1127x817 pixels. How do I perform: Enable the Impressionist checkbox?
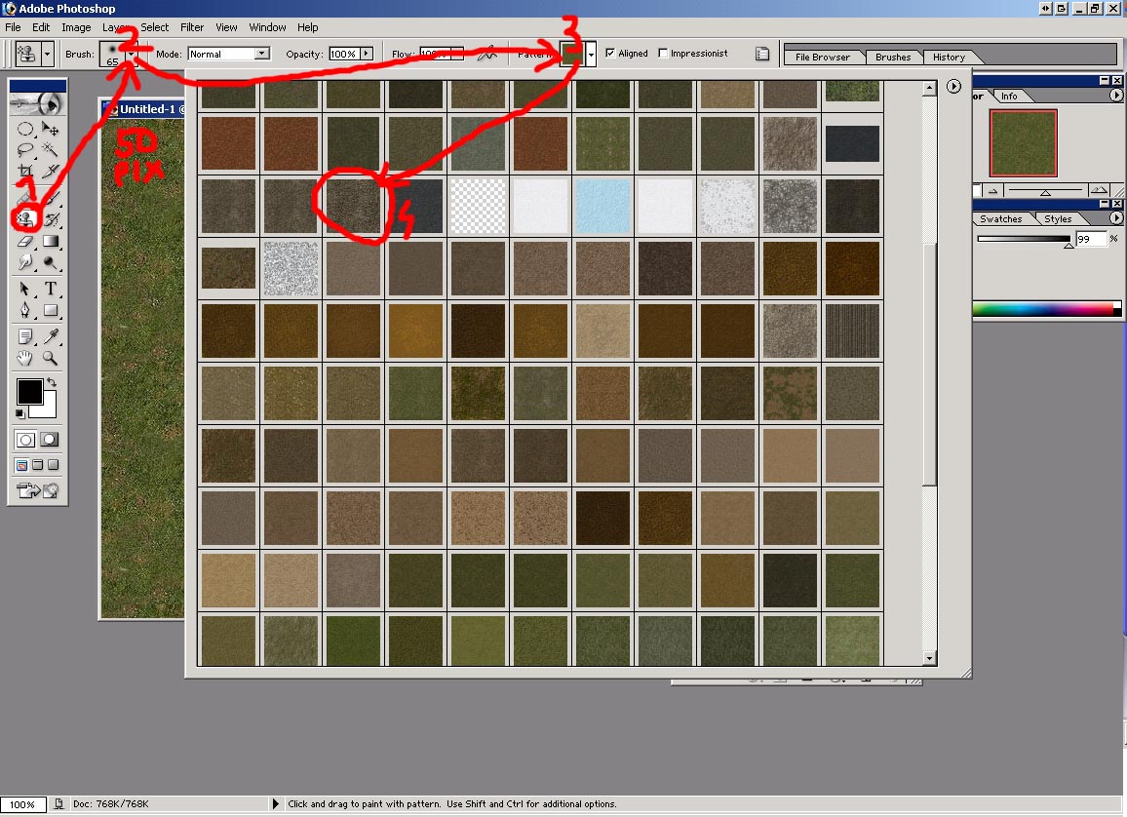pos(663,54)
